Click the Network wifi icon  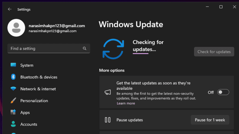pos(13,89)
